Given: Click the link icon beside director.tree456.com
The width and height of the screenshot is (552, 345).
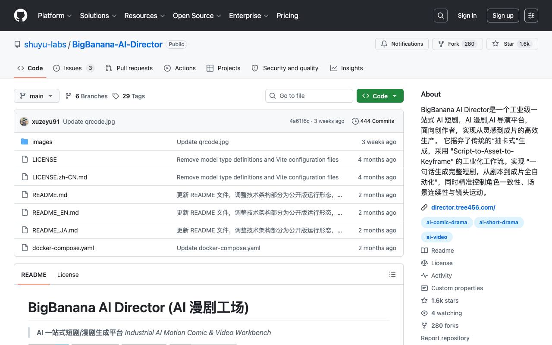Looking at the screenshot, I should click(x=424, y=207).
